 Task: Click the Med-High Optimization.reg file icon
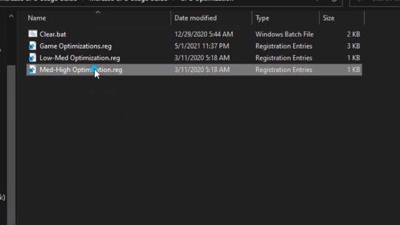point(32,69)
